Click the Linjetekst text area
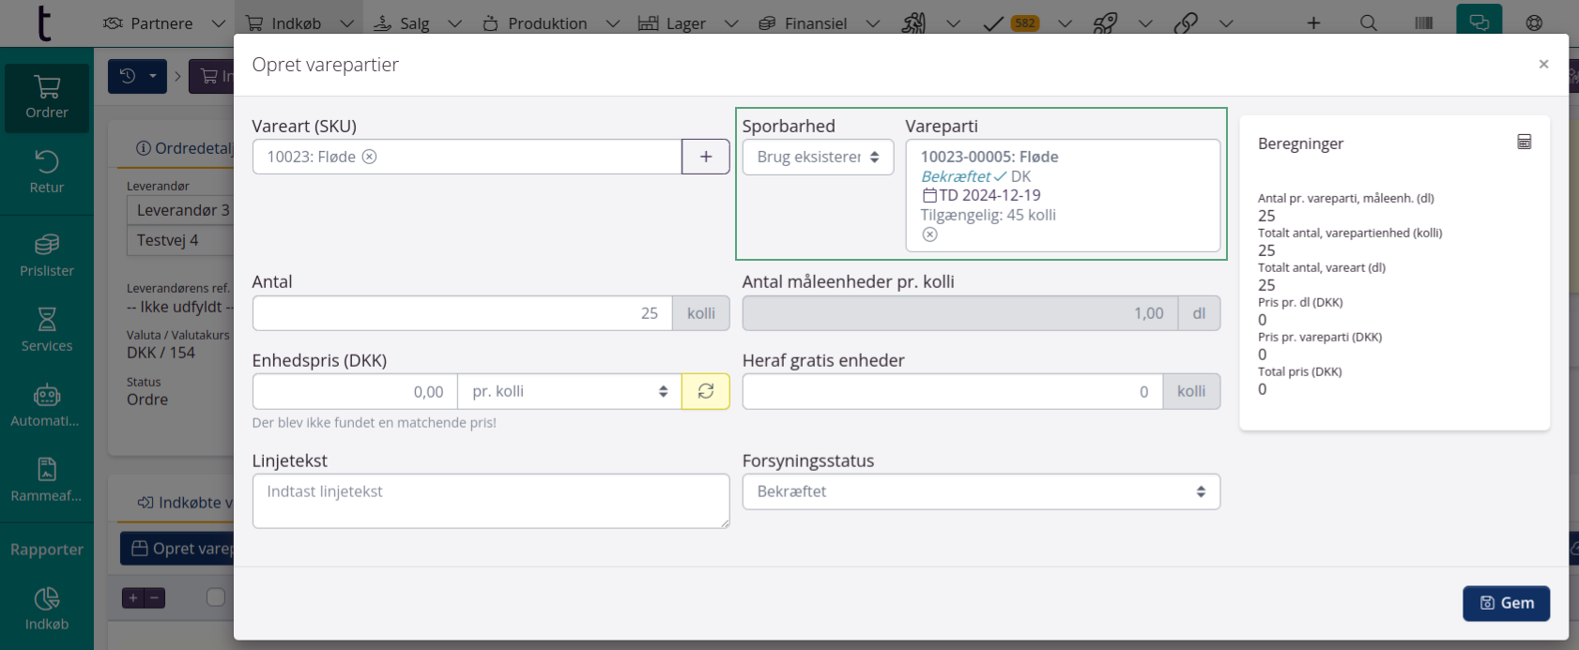Image resolution: width=1579 pixels, height=650 pixels. pyautogui.click(x=490, y=501)
